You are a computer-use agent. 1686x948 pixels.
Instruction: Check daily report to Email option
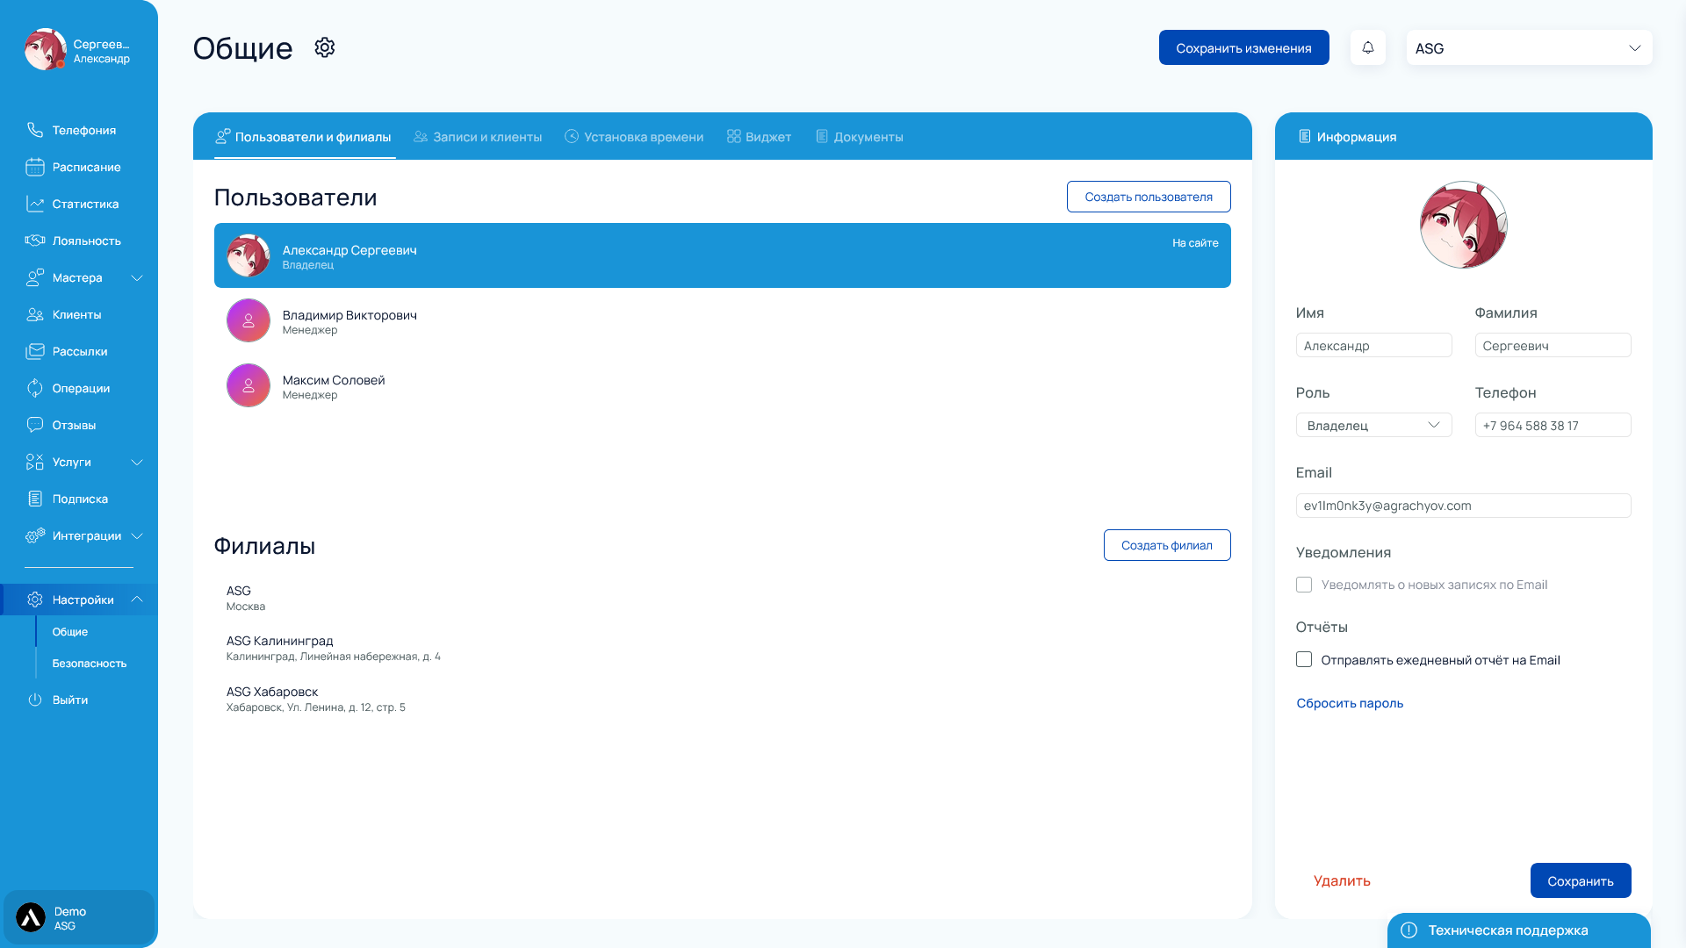click(1304, 659)
